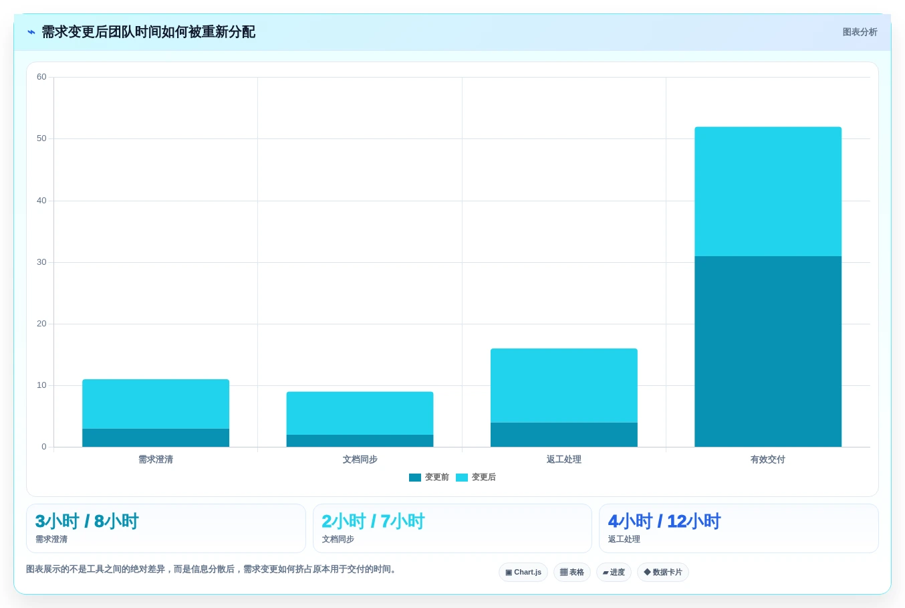Toggle the 变更前 legend entry
905x608 pixels.
click(429, 478)
